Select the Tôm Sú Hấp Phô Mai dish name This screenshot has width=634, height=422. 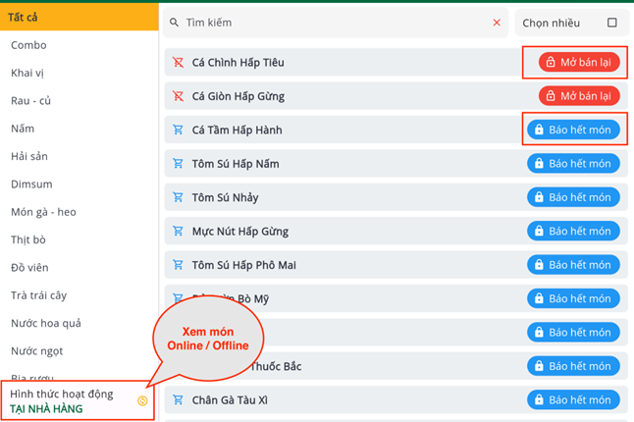coord(243,265)
